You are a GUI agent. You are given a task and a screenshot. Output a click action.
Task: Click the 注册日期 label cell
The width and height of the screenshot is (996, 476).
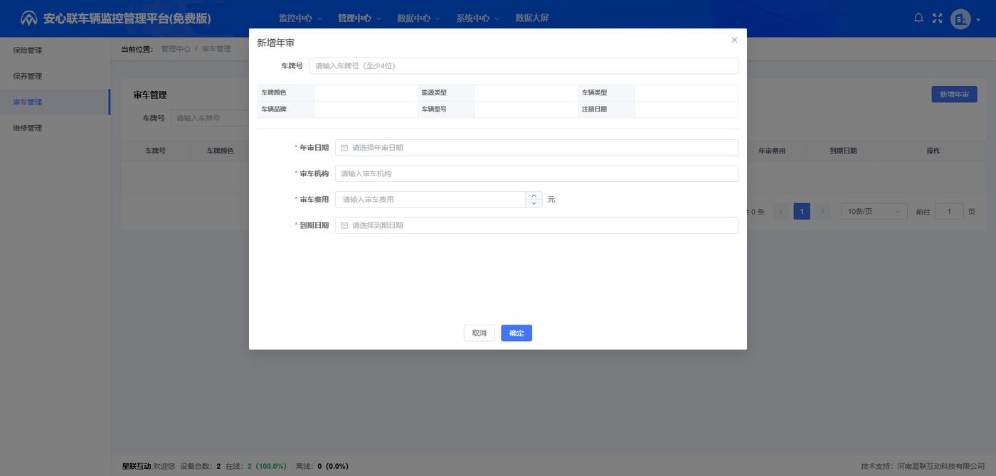click(606, 109)
